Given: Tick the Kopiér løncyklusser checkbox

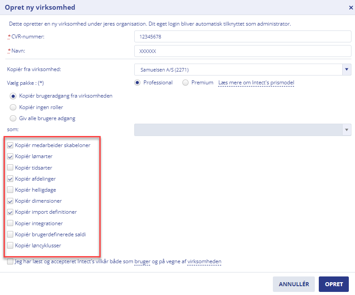Looking at the screenshot, I should pyautogui.click(x=10, y=246).
